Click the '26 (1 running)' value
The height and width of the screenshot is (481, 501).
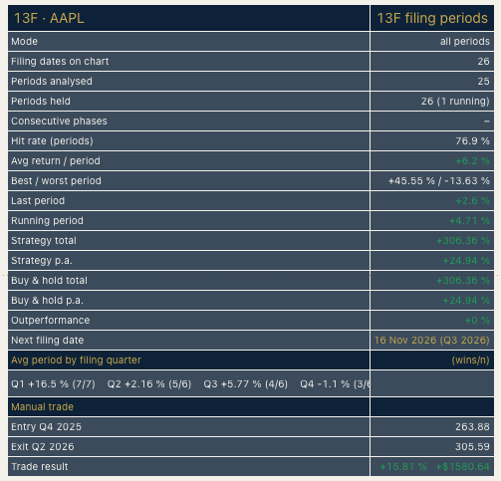tap(455, 102)
